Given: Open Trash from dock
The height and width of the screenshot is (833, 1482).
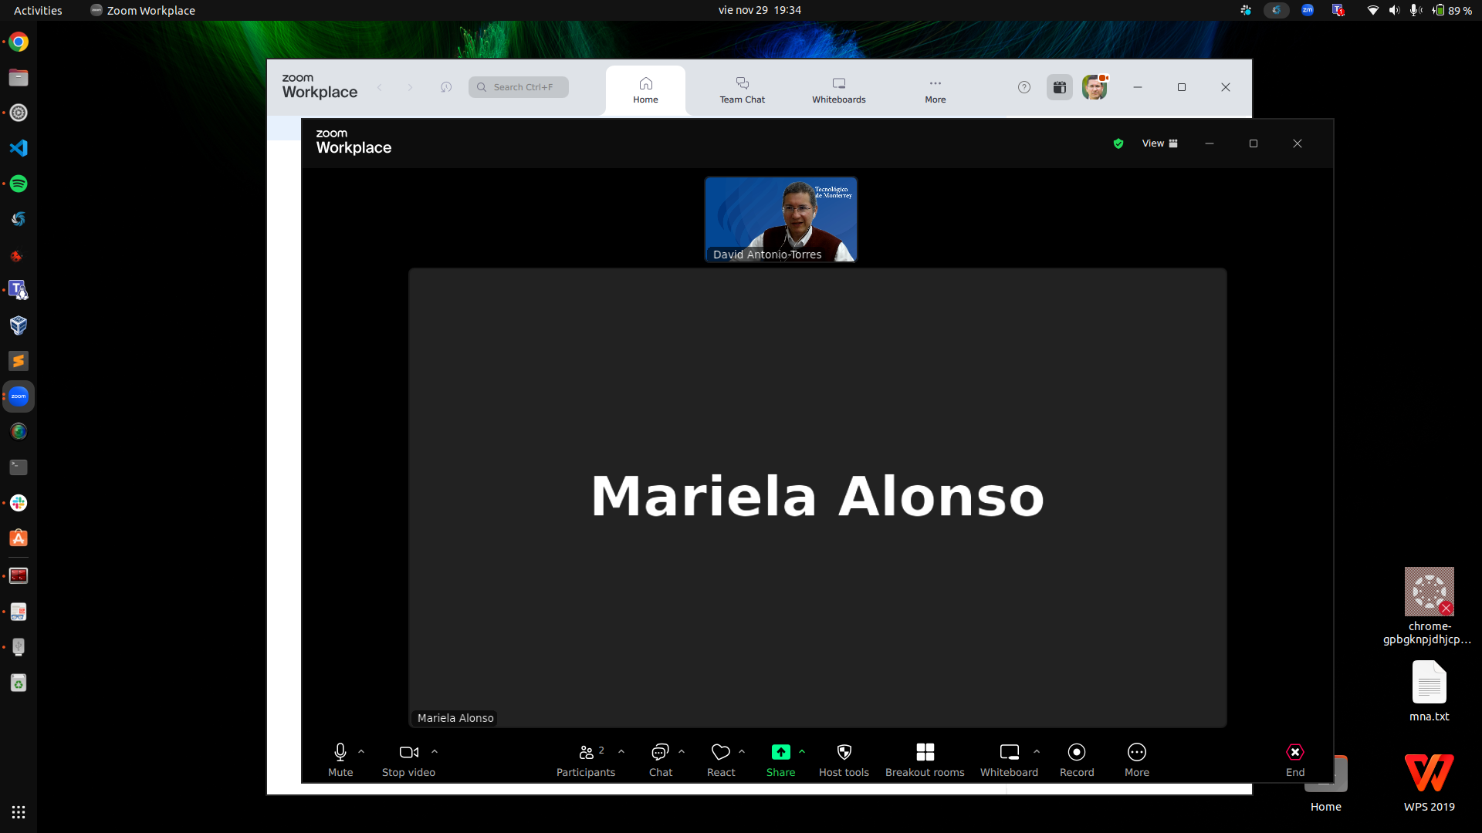Looking at the screenshot, I should (19, 683).
